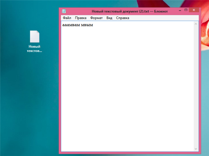Image resolution: width=209 pixels, height=156 pixels.
Task: Click the text "ааамвам мвым"
Action: click(78, 25)
